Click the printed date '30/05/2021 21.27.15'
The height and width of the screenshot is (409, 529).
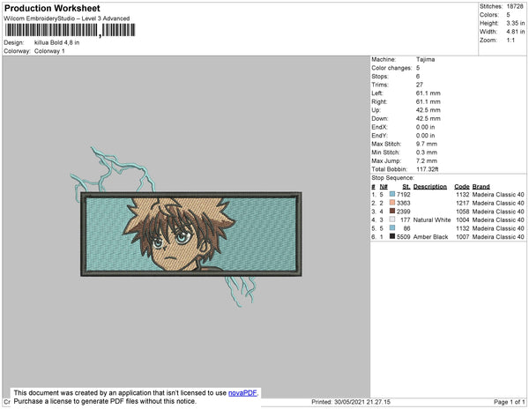point(362,402)
